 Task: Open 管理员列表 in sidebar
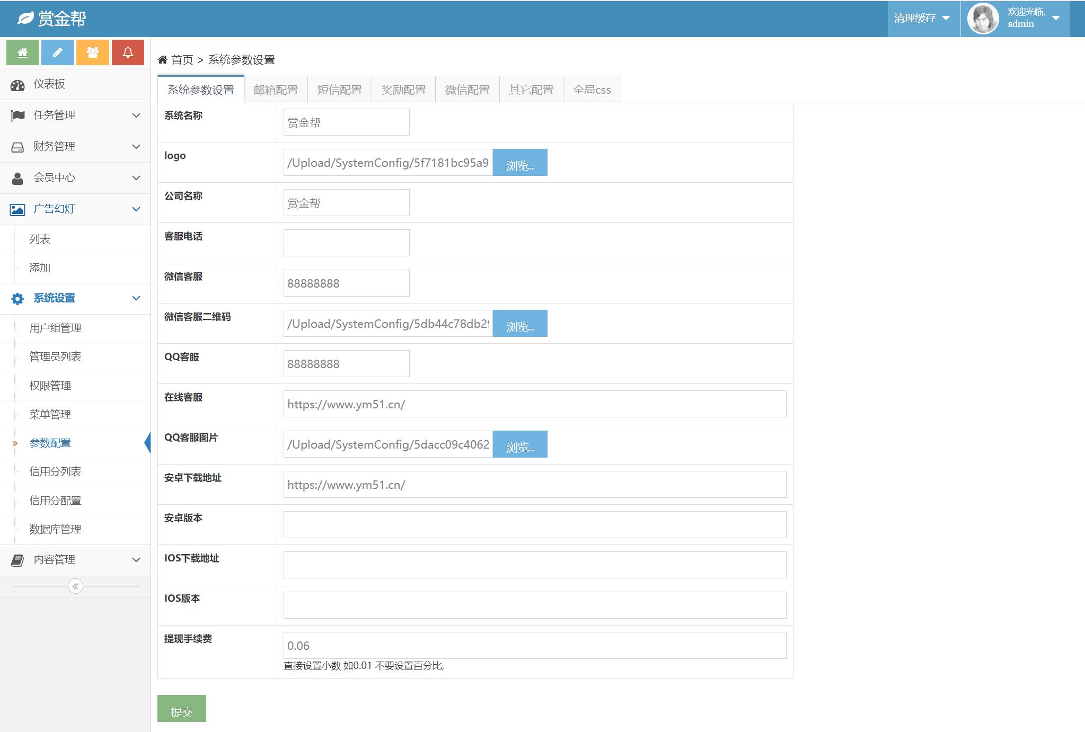coord(75,357)
